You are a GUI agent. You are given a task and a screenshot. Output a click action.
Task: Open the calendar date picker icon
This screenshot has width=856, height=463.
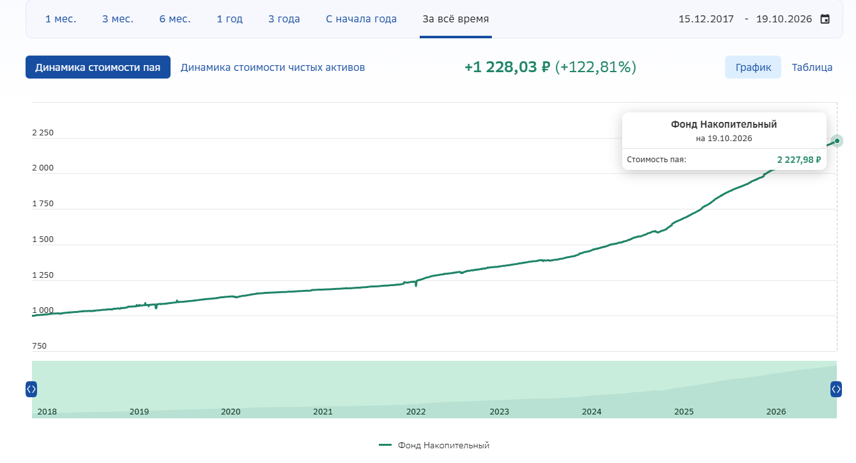coord(825,19)
